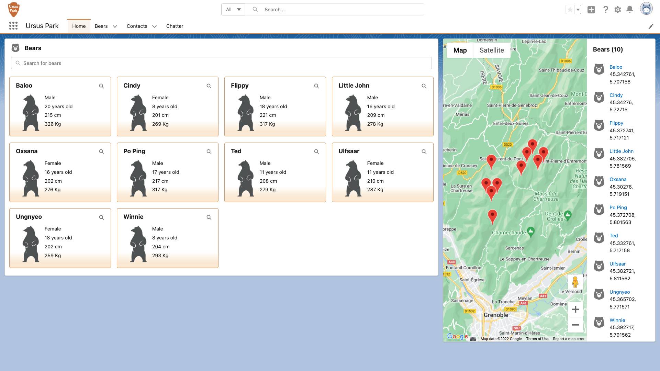View Cindy record via magnifier icon

click(209, 86)
